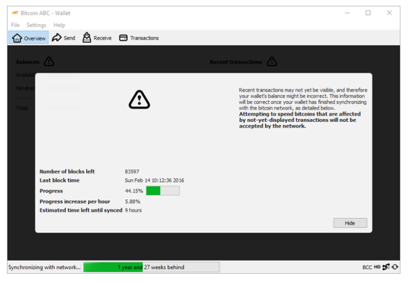The width and height of the screenshot is (412, 283).
Task: Click the Recent transactions warning triangle icon
Action: click(x=272, y=62)
